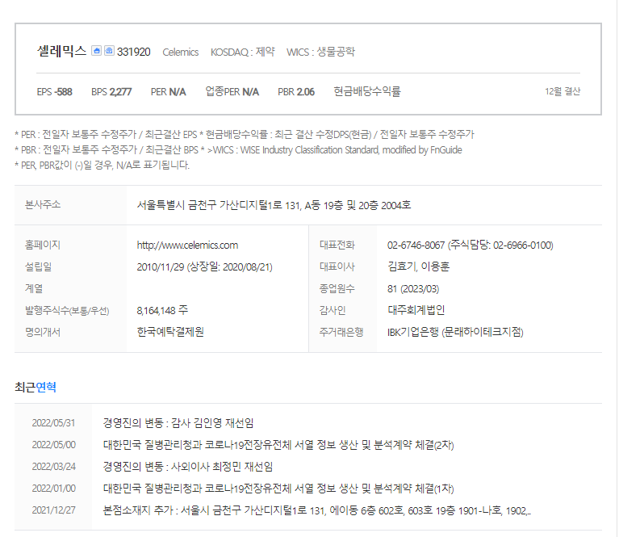Click the English name Celemics

coord(181,52)
